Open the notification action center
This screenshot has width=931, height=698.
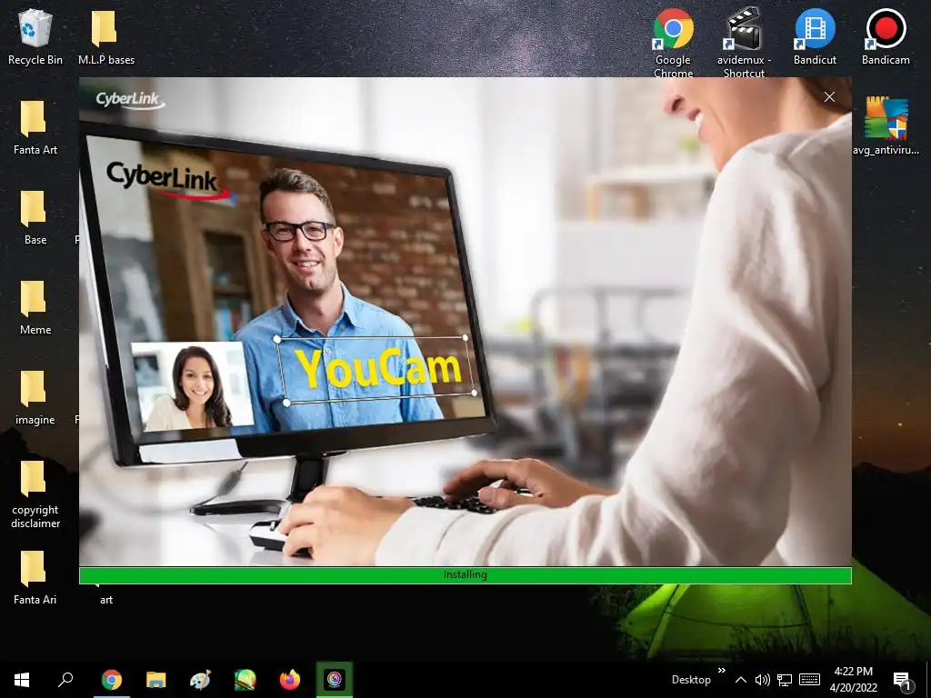[903, 680]
